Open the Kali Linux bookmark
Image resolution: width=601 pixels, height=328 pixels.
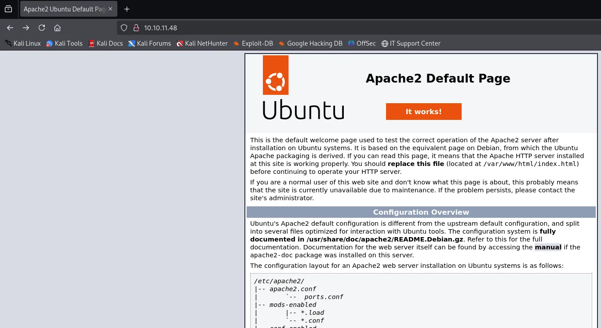[23, 43]
